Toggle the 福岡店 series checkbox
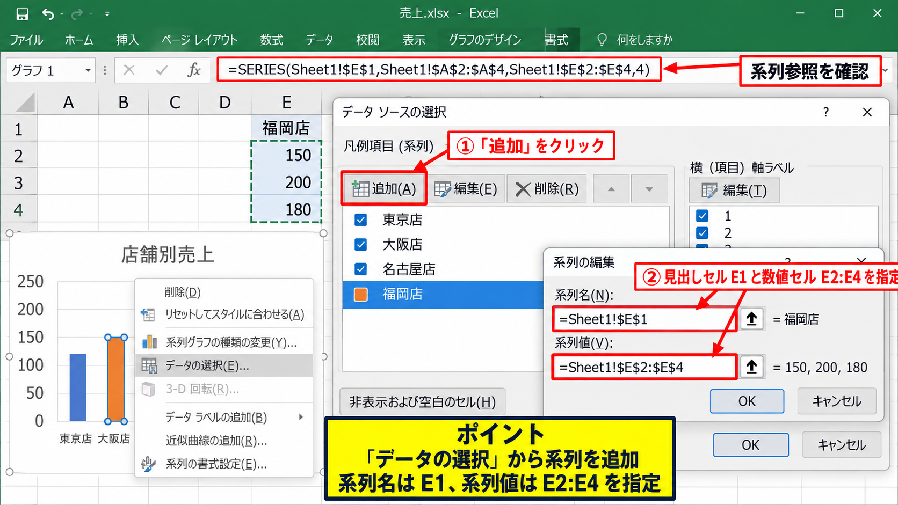The image size is (898, 505). pyautogui.click(x=361, y=294)
